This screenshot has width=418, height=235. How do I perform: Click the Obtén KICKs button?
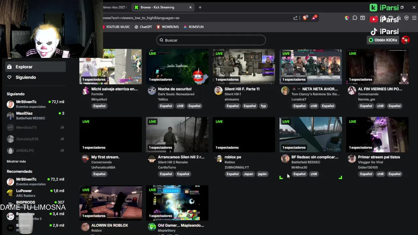coord(383,40)
